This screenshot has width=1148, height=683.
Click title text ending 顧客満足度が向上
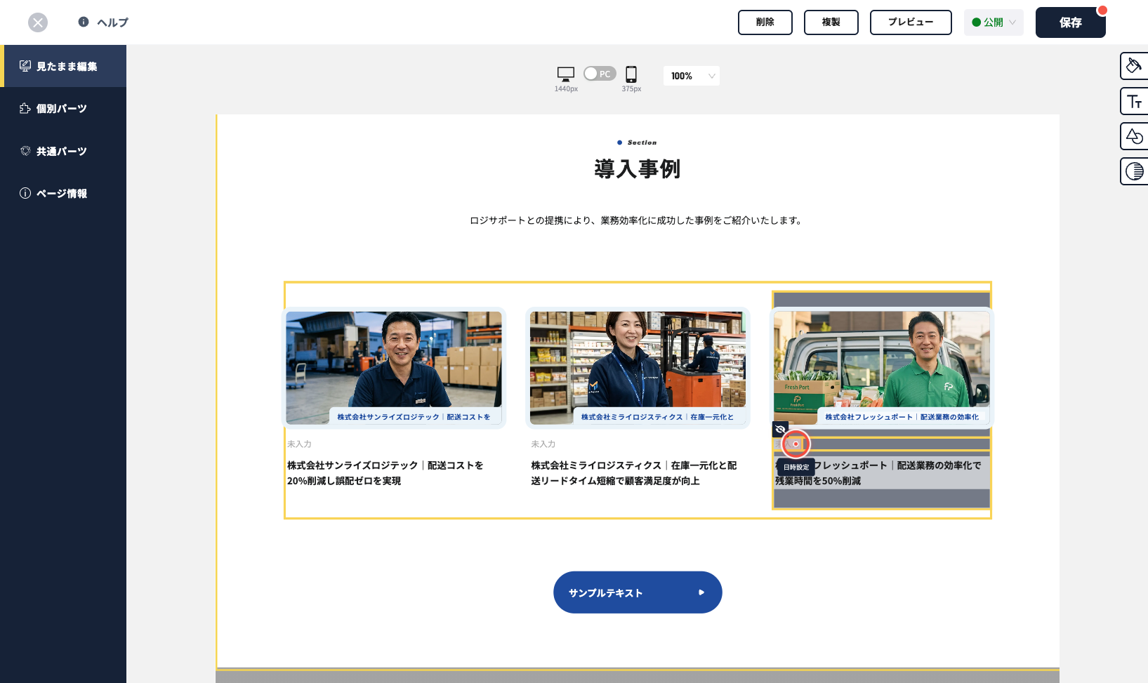click(x=634, y=473)
